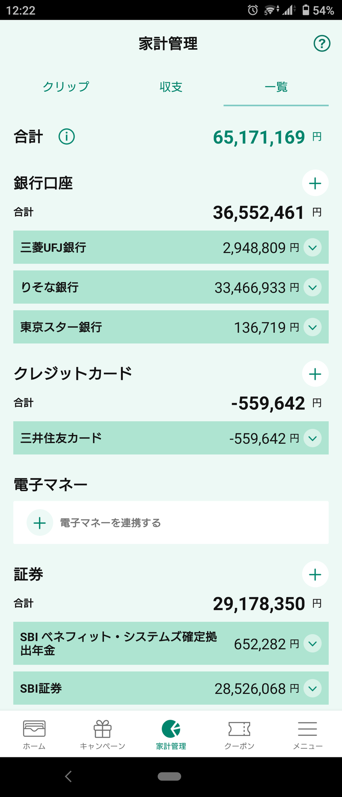The width and height of the screenshot is (342, 797).
Task: Expand the 東京スター銀行 account details
Action: (x=313, y=327)
